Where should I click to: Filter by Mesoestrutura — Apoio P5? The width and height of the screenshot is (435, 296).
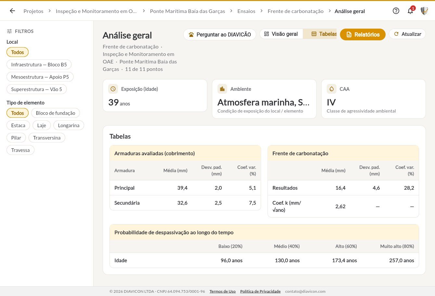(40, 77)
